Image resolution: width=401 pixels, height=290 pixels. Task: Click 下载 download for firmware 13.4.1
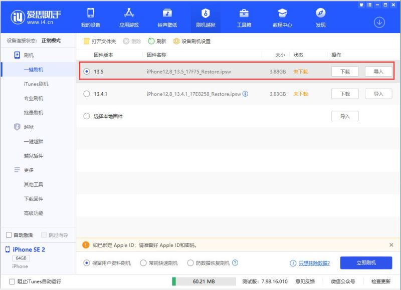pos(345,94)
